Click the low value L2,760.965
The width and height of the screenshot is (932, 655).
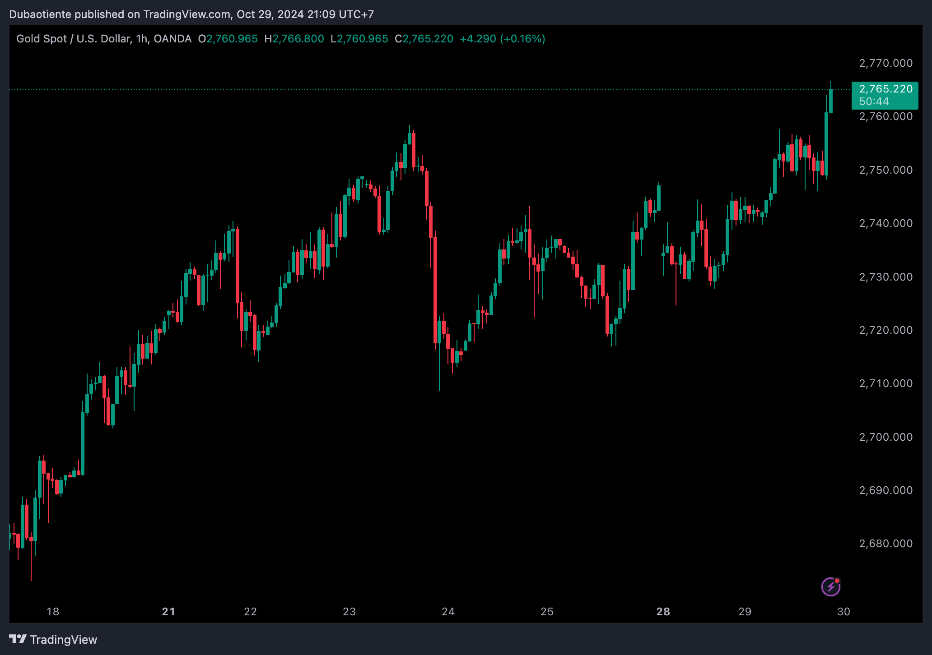tap(359, 39)
